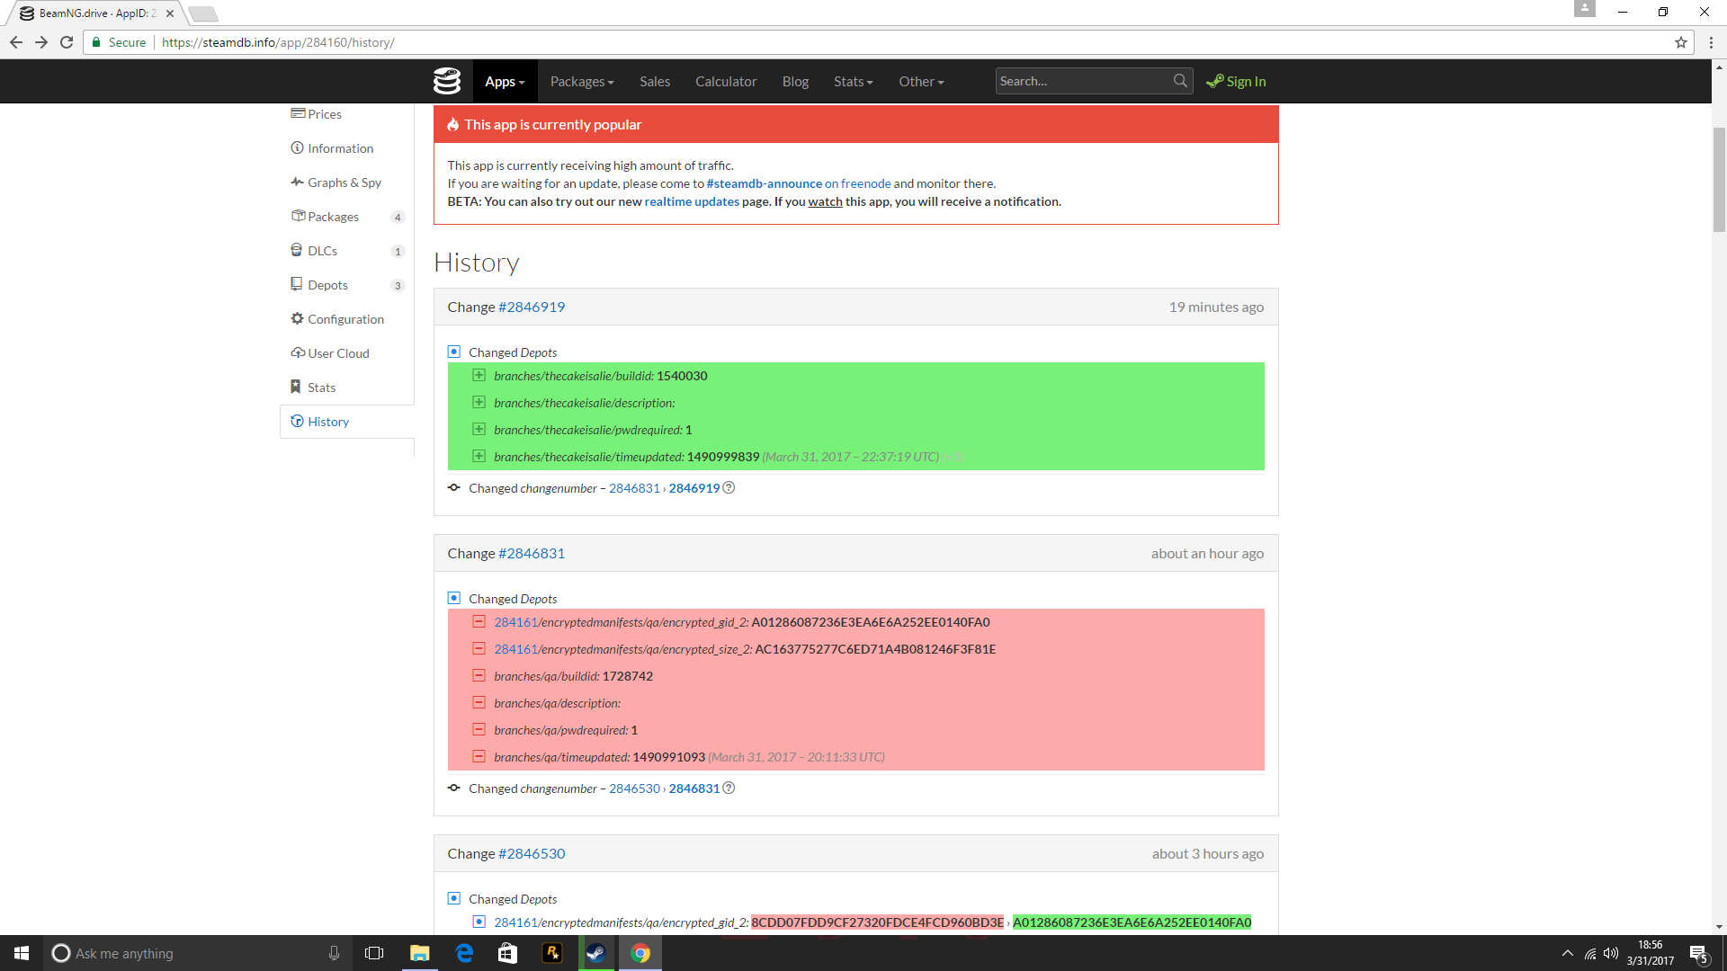
Task: Show hidden system tray icons chevron
Action: coord(1568,953)
